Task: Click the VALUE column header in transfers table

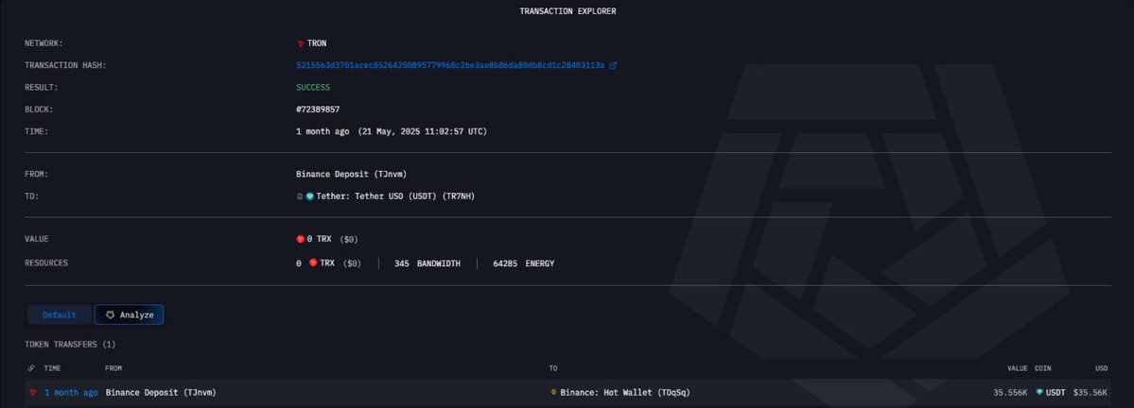Action: (1018, 368)
